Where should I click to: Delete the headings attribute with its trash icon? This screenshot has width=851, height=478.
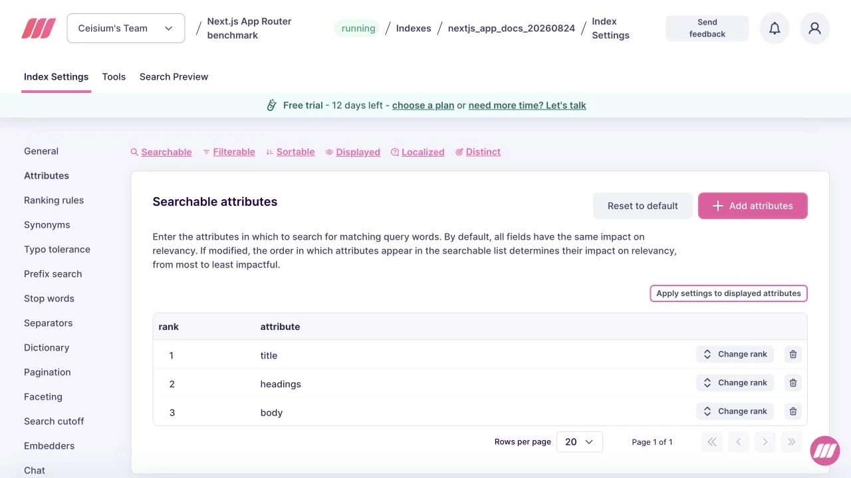[792, 383]
